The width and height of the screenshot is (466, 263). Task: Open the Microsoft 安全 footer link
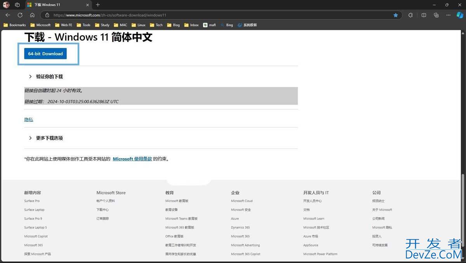click(241, 210)
